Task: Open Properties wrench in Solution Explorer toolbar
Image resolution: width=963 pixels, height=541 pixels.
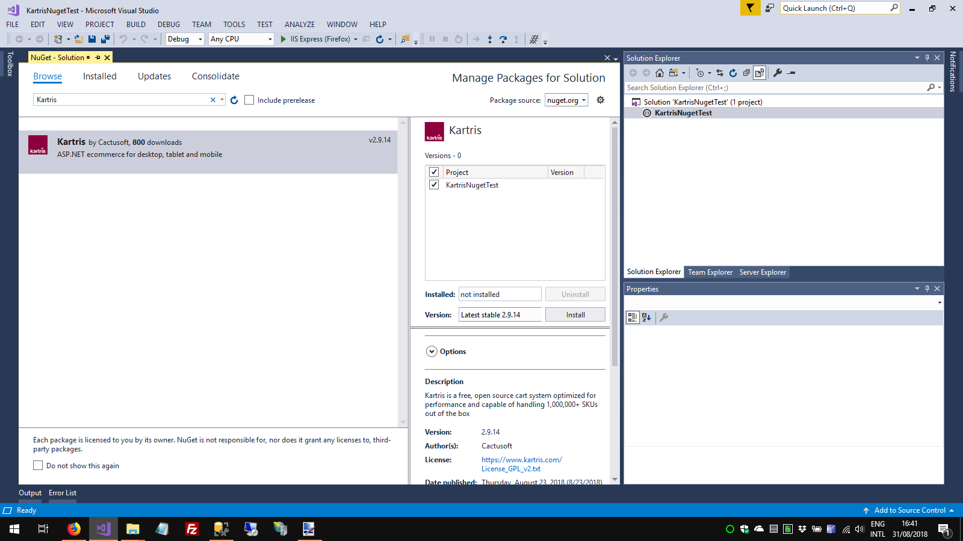Action: [x=778, y=73]
